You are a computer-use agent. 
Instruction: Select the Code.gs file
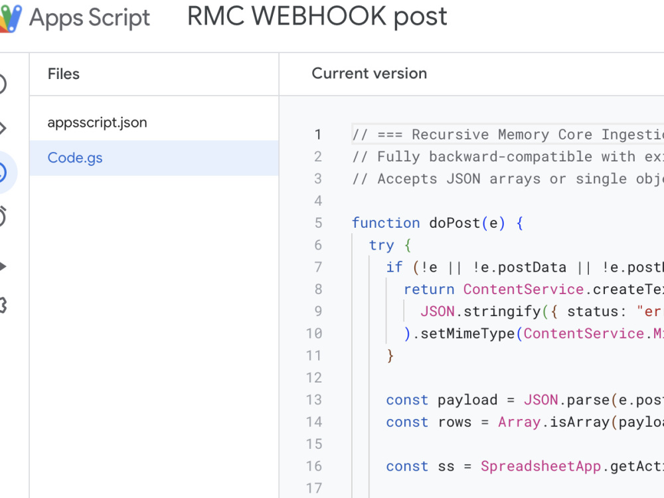[154, 158]
